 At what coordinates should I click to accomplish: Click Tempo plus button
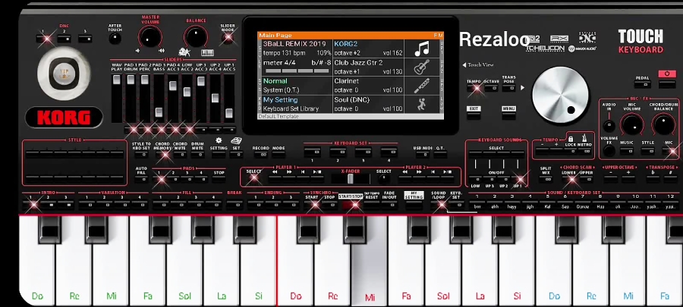coord(556,152)
